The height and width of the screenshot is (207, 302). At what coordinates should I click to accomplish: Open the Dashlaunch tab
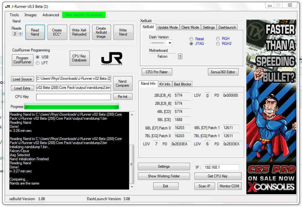(x=227, y=27)
